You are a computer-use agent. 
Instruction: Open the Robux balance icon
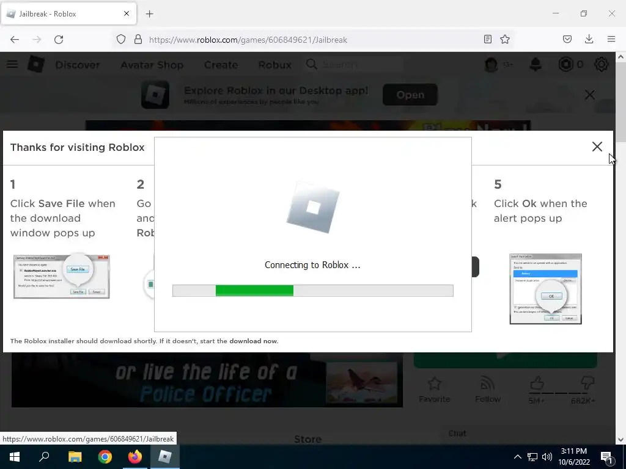(x=565, y=64)
